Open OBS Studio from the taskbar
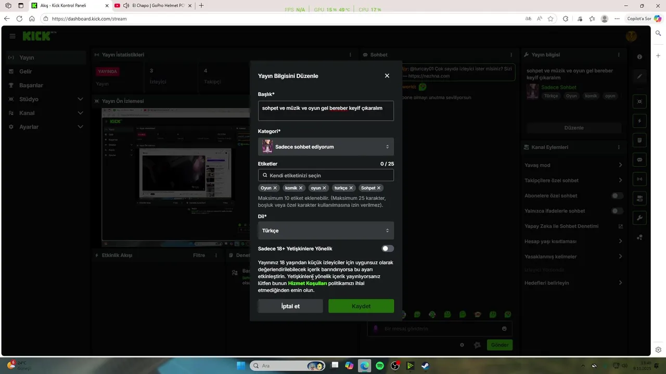This screenshot has height=374, width=666. (x=395, y=366)
